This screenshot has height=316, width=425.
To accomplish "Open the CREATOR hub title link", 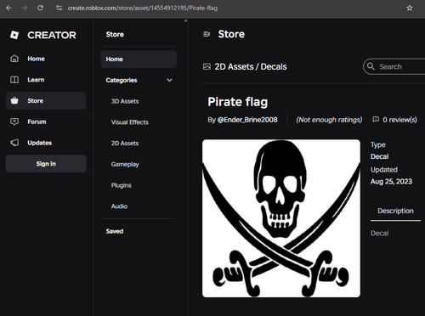I will 52,35.
